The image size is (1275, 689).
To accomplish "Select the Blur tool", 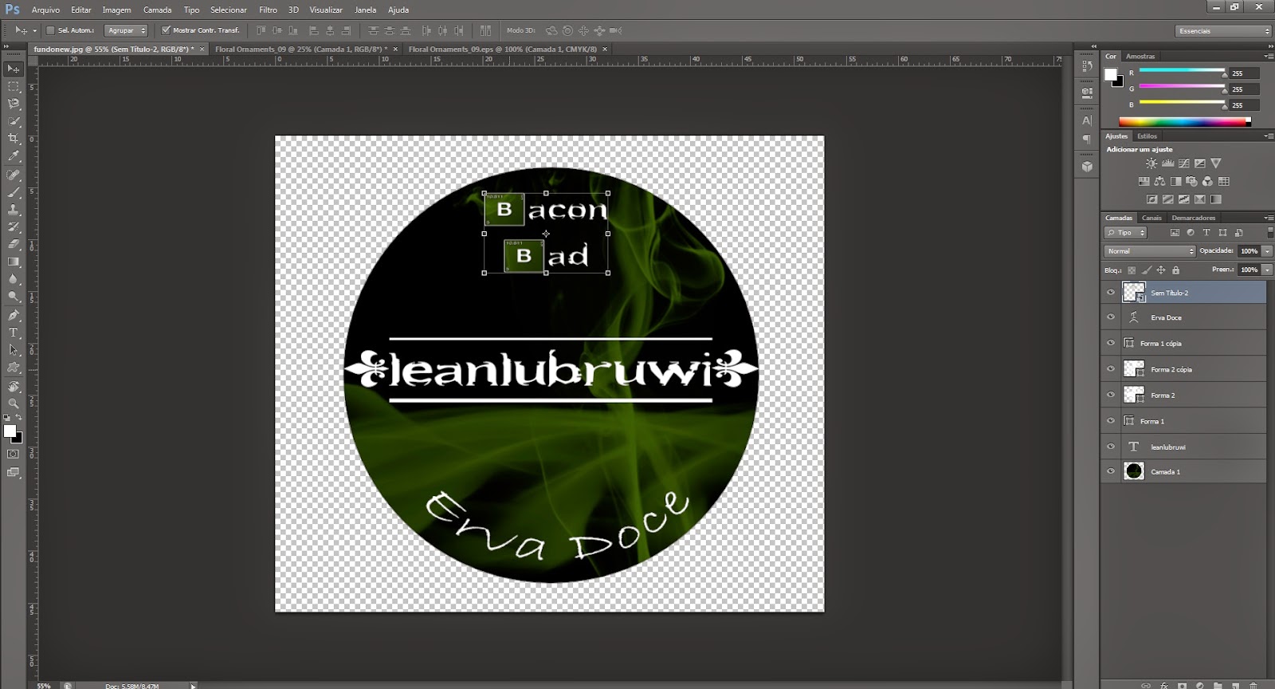I will pos(14,279).
